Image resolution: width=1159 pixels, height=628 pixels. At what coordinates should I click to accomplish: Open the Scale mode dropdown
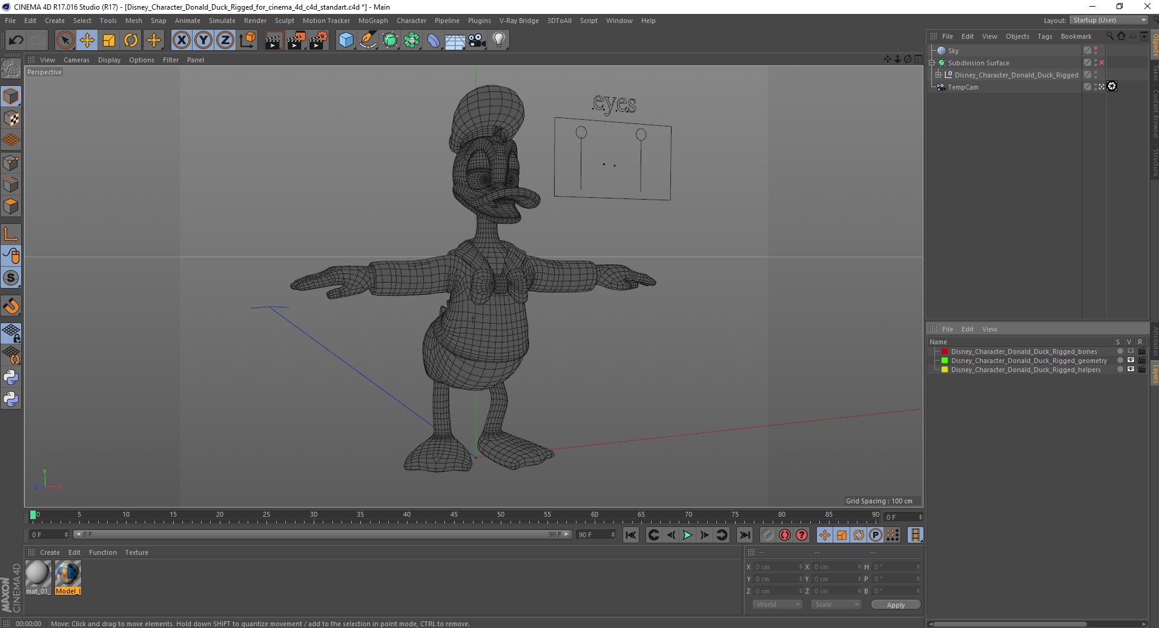point(836,604)
